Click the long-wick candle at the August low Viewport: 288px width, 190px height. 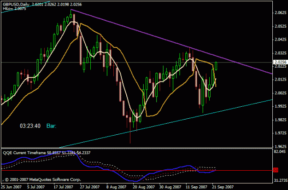point(130,120)
